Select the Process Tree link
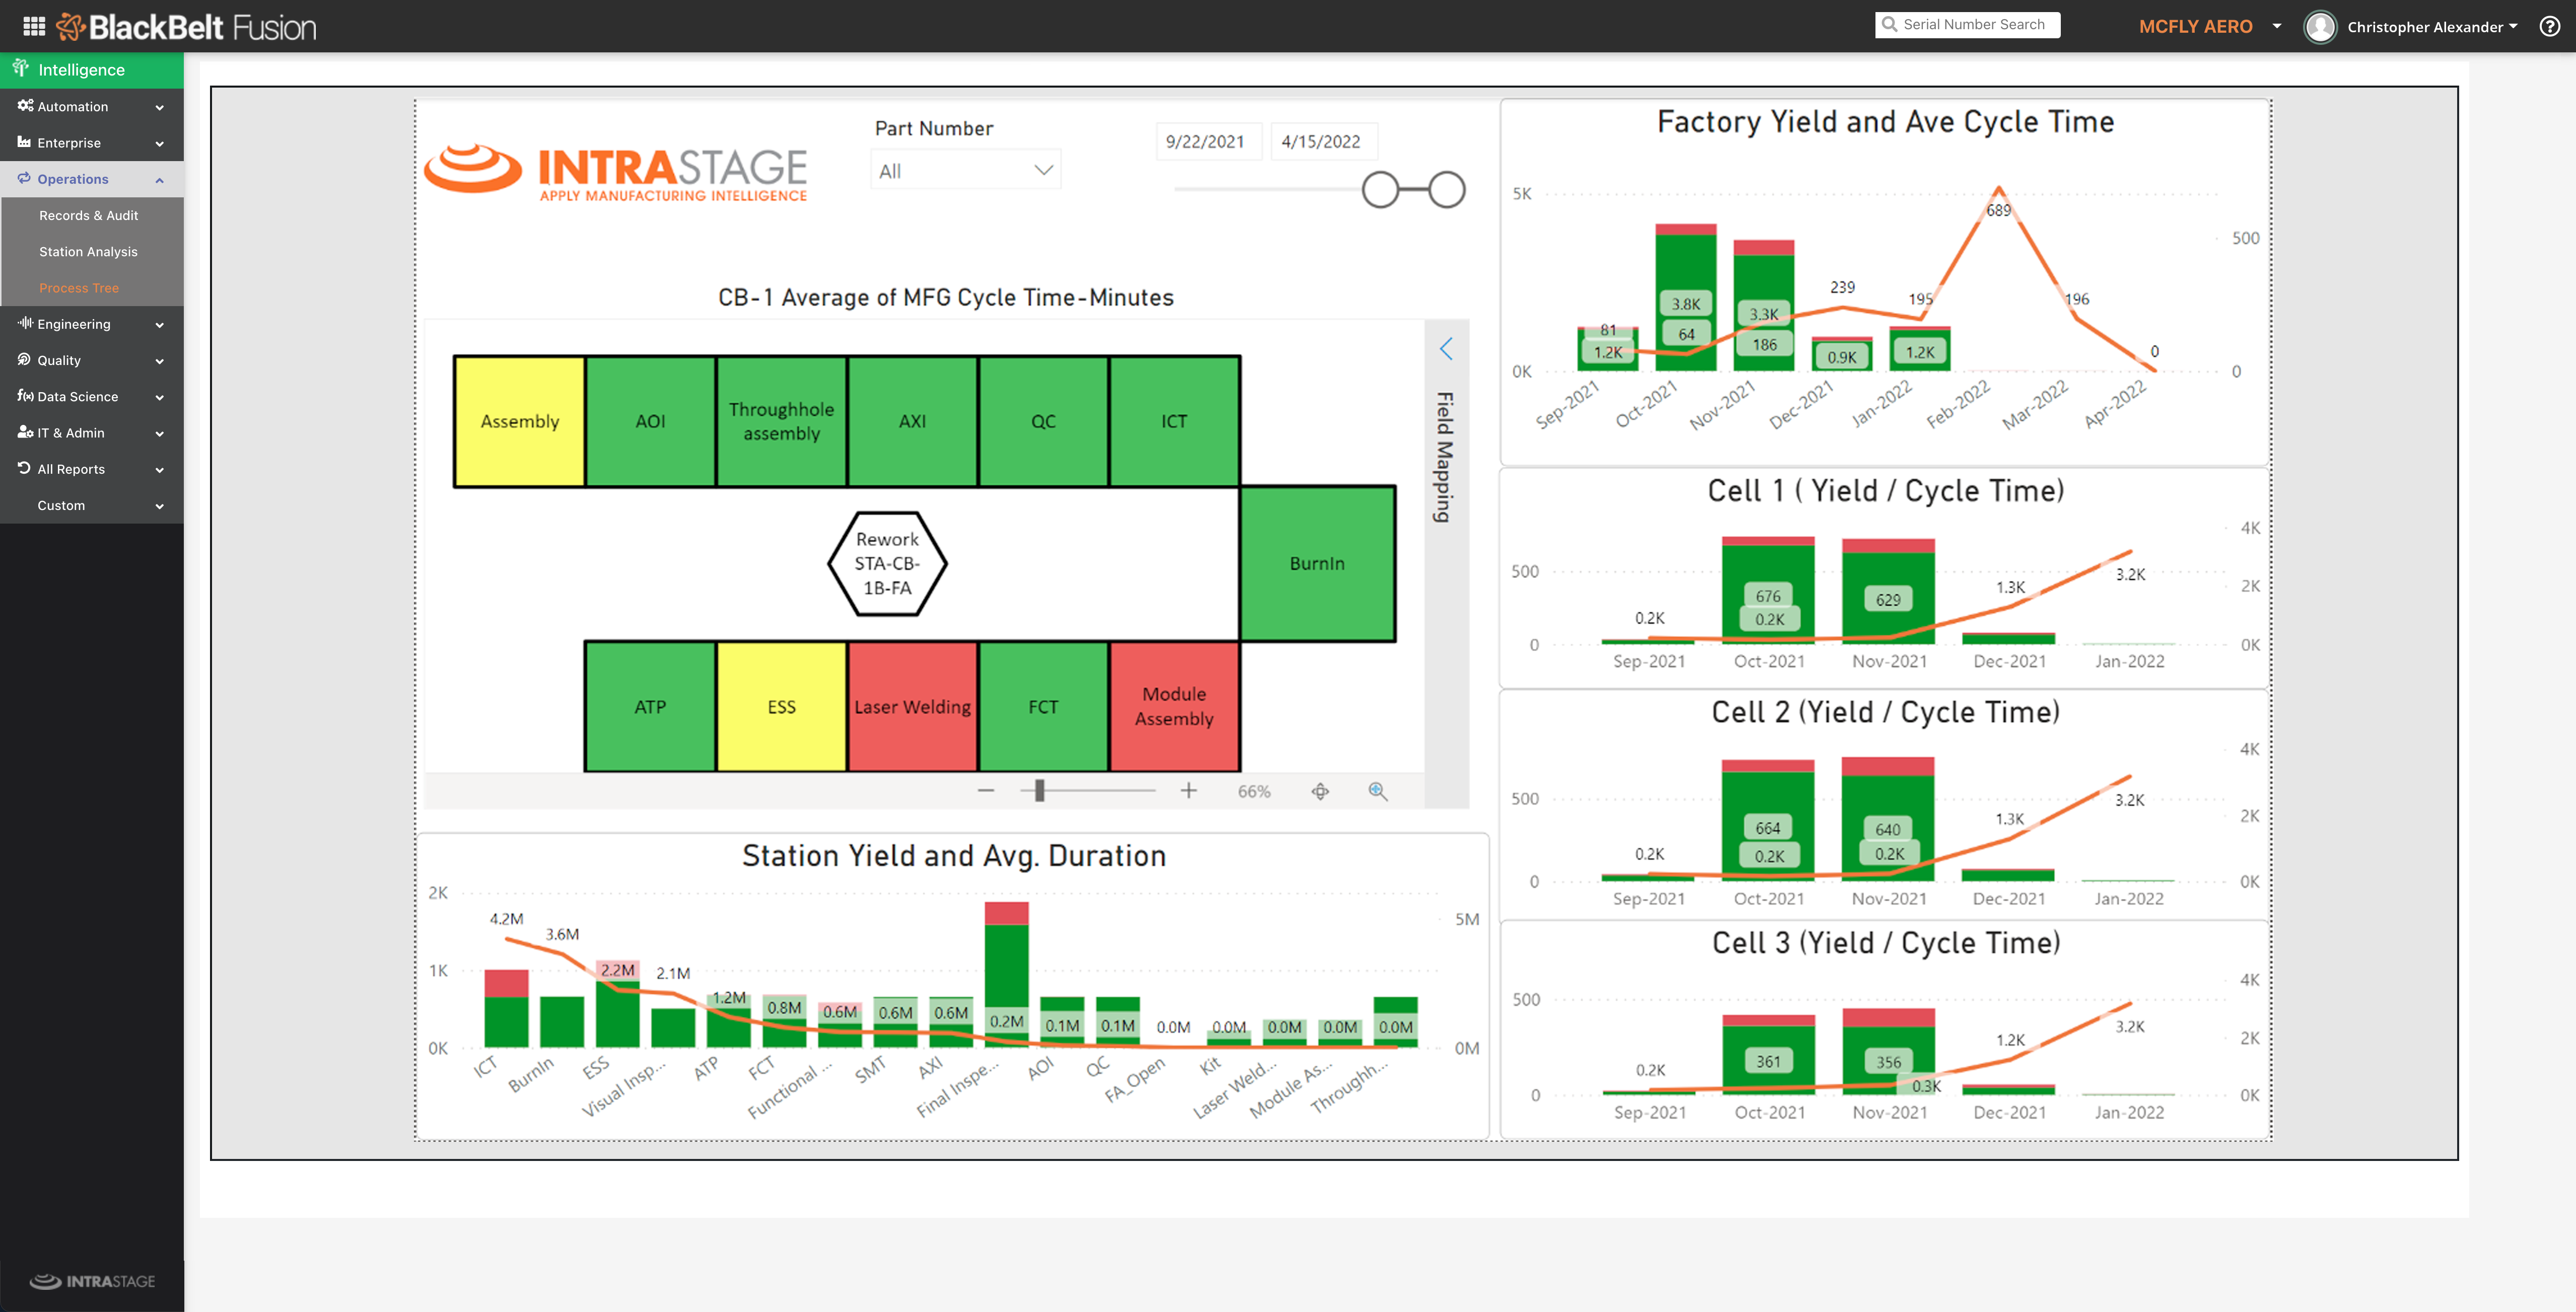 [x=79, y=287]
